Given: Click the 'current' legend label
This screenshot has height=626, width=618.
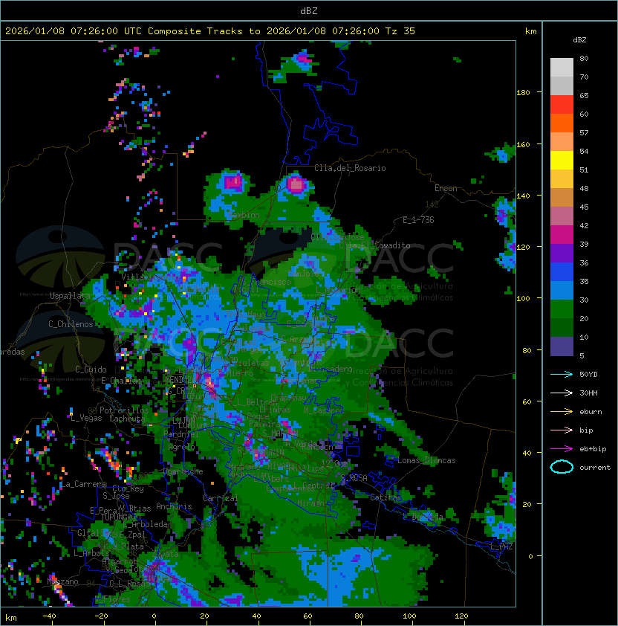Looking at the screenshot, I should pos(595,467).
